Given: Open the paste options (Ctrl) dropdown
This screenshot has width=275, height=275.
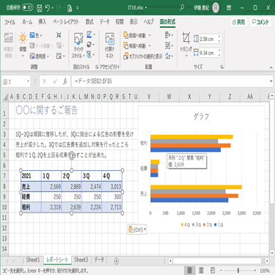Looking at the screenshot, I should coord(137,230).
